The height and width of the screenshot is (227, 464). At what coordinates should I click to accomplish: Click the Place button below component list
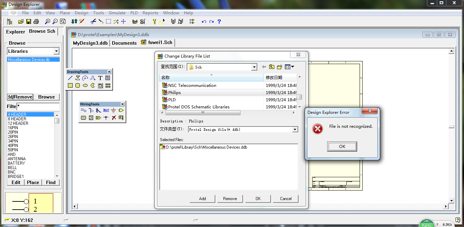point(33,182)
